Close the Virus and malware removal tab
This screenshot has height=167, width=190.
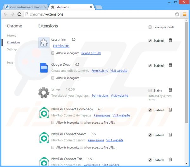(x=45, y=7)
